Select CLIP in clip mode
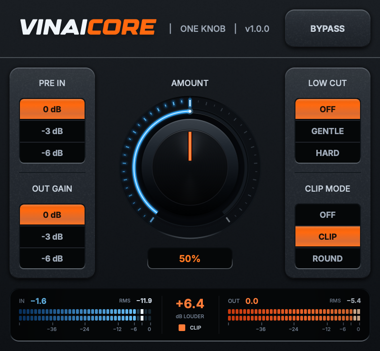Viewport: 380px width, 351px height. click(x=327, y=237)
